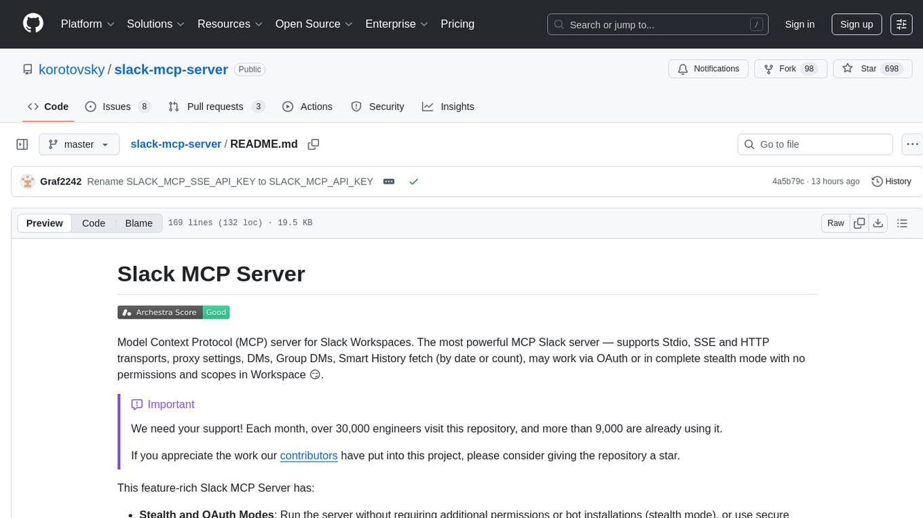Download the raw file
The height and width of the screenshot is (518, 923).
[x=878, y=223]
